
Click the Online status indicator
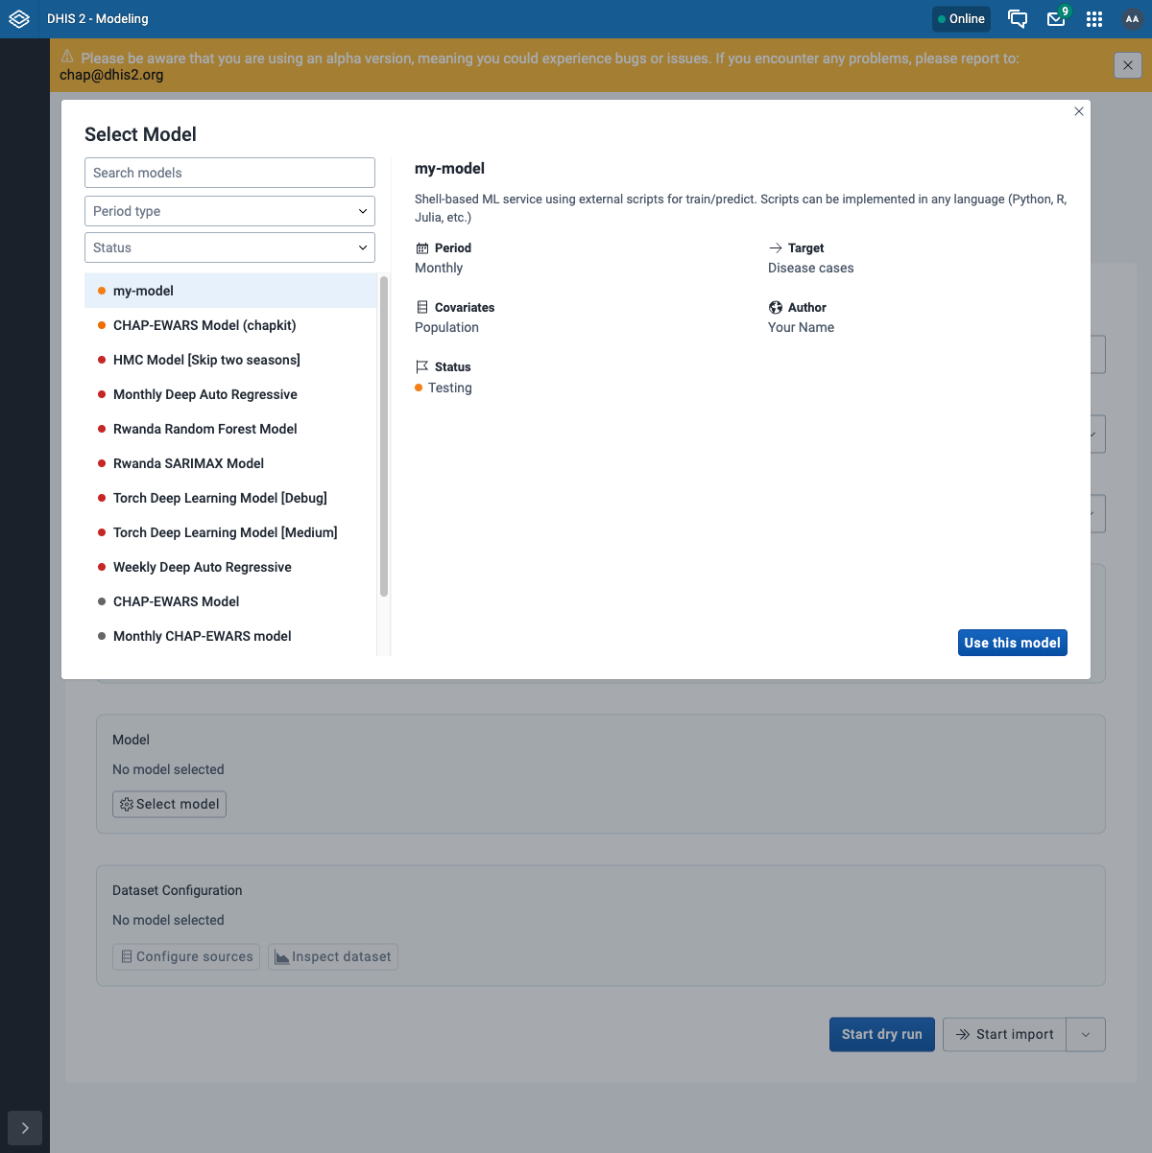961,19
